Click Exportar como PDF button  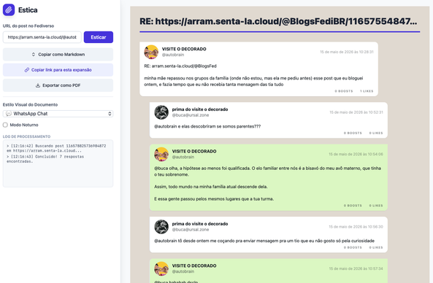pos(58,85)
